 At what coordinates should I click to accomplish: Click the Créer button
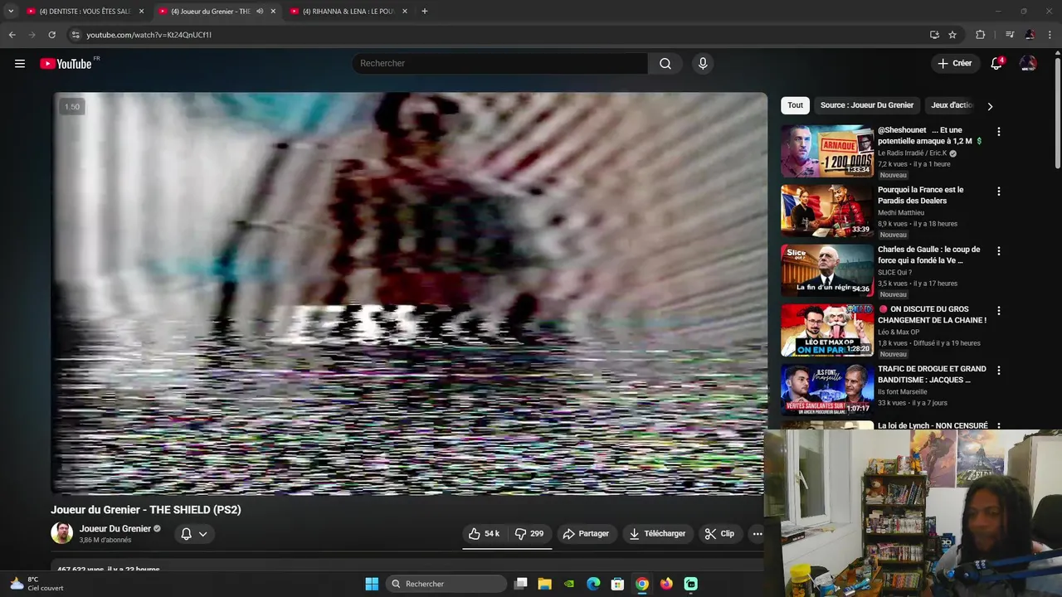click(954, 64)
